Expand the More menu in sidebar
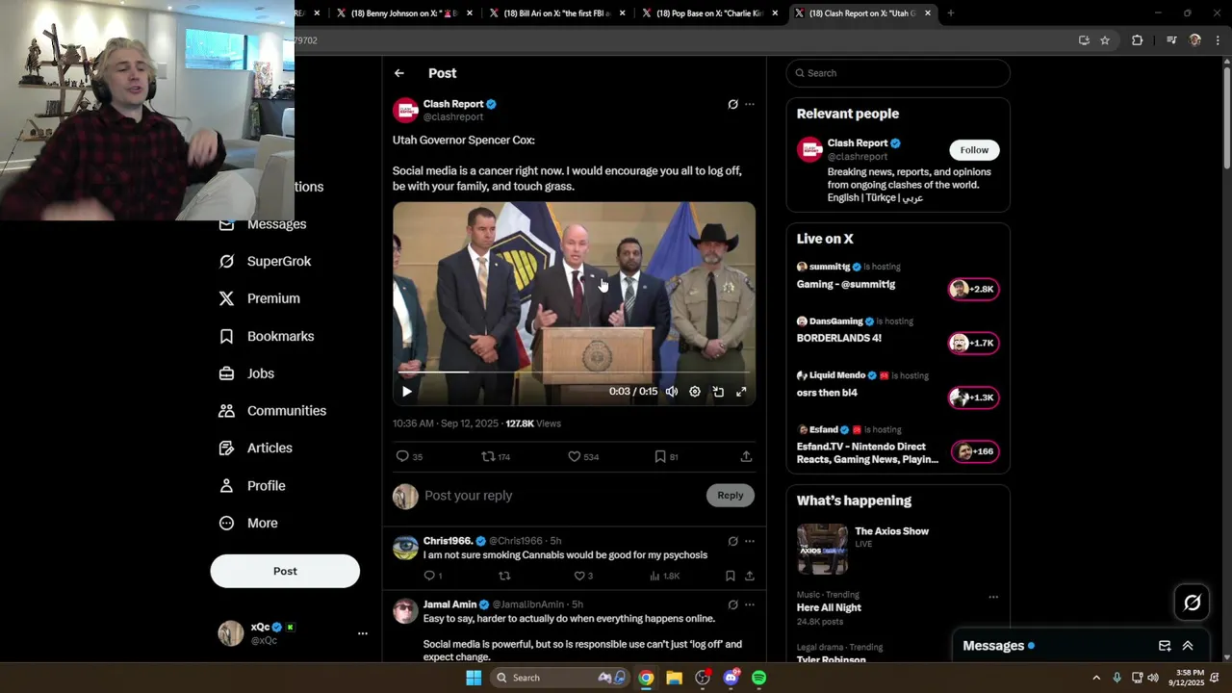Viewport: 1232px width, 693px height. click(x=248, y=524)
